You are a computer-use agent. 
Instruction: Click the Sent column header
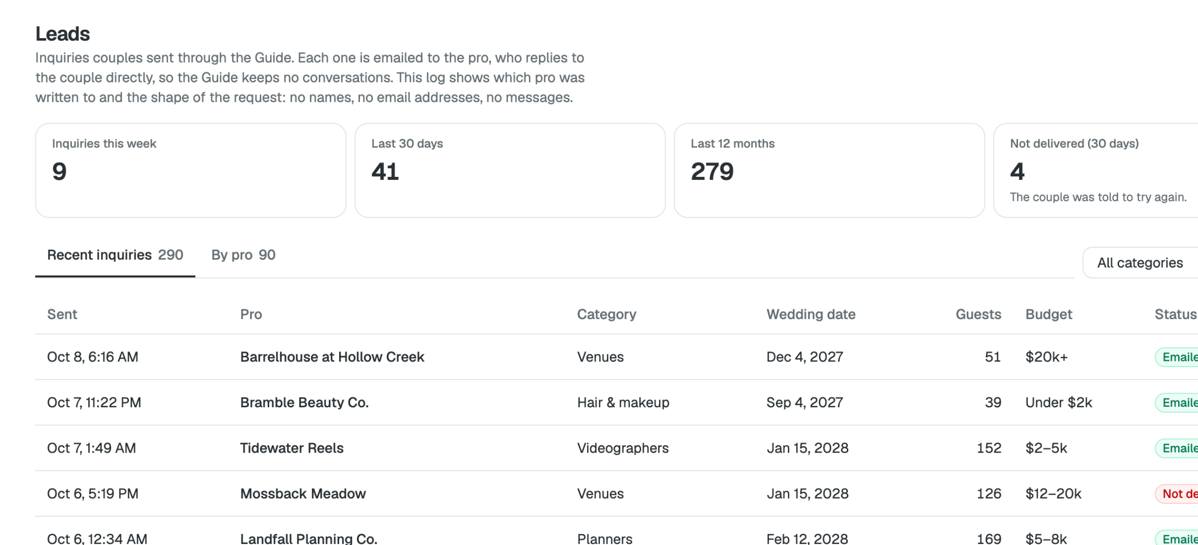tap(62, 314)
